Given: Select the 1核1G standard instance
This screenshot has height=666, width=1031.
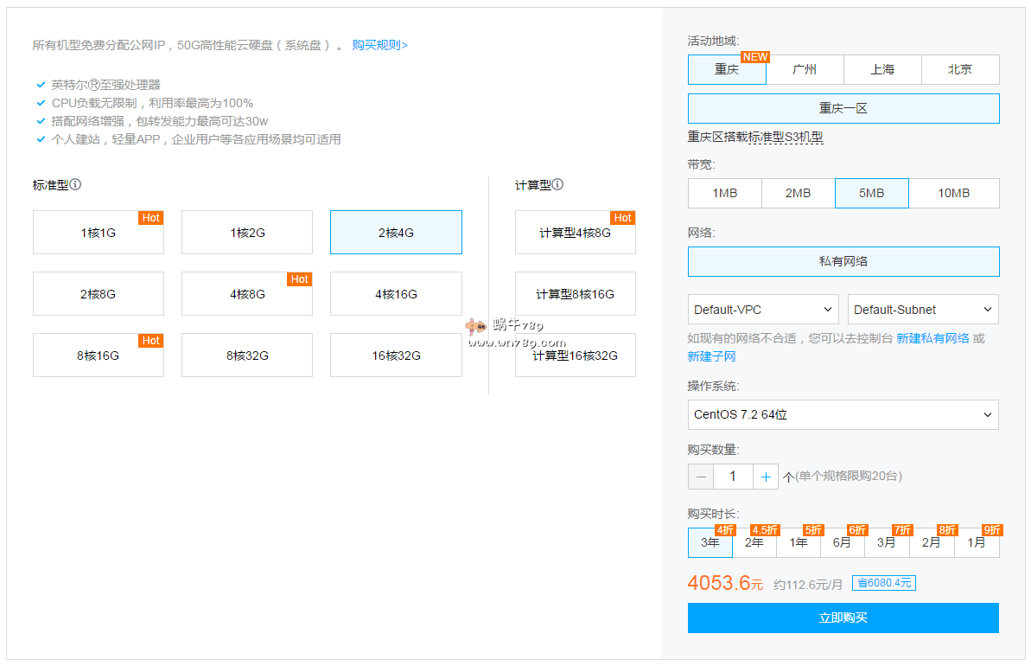Looking at the screenshot, I should pos(99,233).
